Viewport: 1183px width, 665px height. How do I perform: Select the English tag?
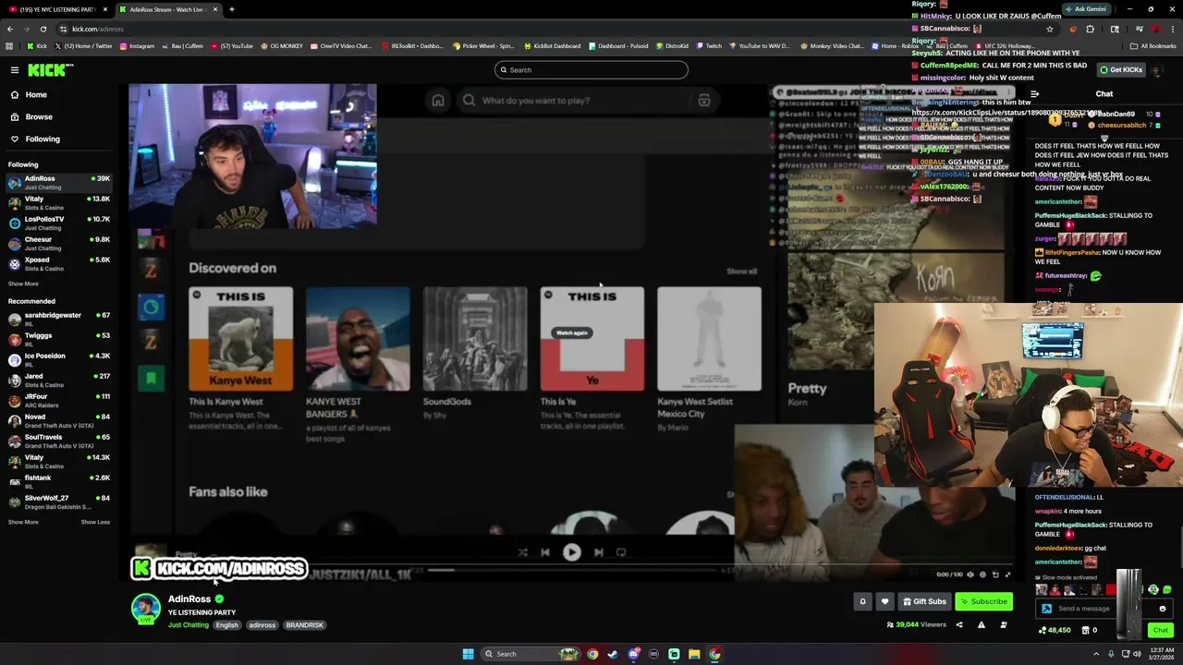click(227, 625)
